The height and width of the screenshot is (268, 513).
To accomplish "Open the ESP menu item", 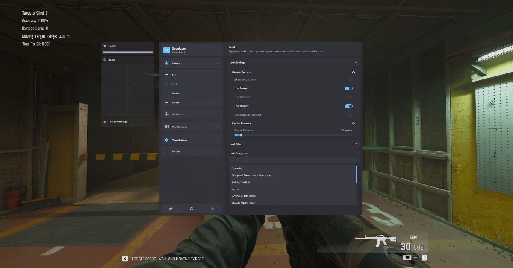I will click(174, 75).
